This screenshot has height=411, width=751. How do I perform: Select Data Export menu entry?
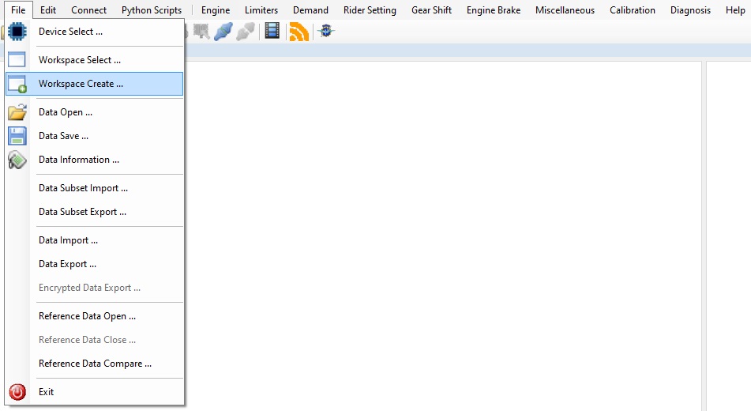coord(94,264)
